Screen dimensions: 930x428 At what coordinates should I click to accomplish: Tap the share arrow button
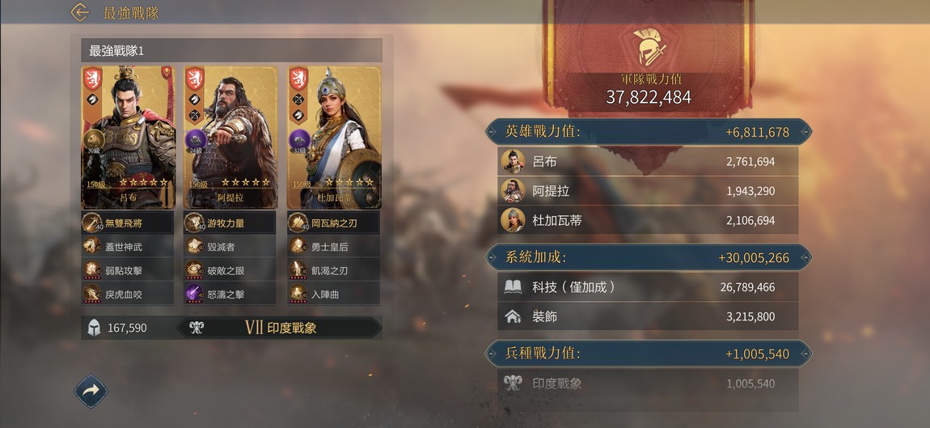91,392
